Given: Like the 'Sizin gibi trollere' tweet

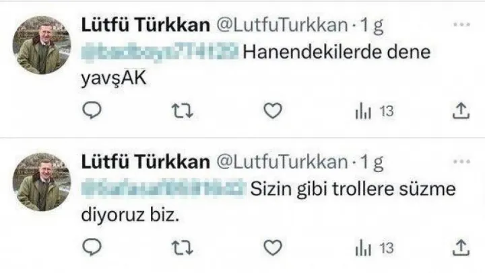Looking at the screenshot, I should [x=273, y=247].
